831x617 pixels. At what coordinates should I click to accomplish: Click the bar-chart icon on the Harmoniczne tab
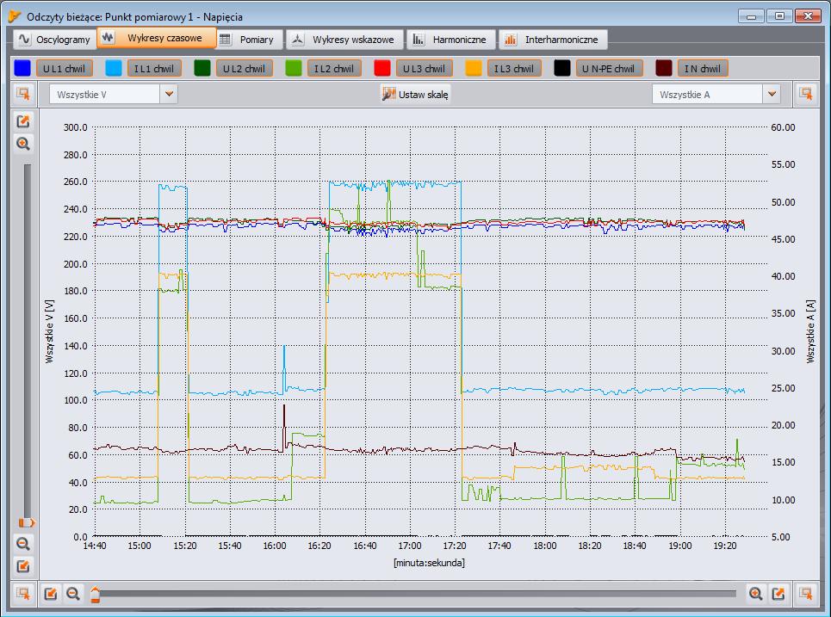419,40
